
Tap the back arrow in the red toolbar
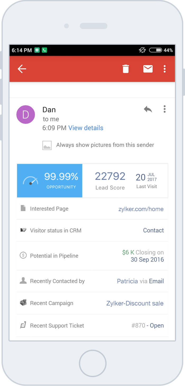(x=22, y=69)
